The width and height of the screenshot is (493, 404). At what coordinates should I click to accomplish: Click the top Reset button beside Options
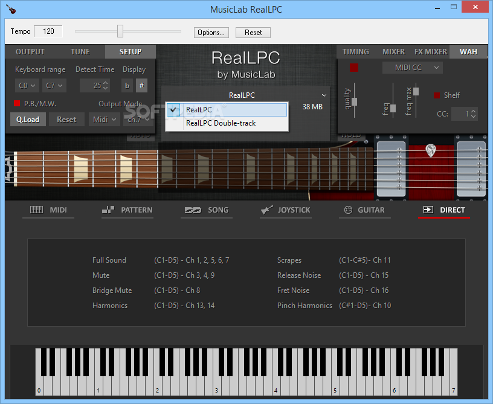click(x=253, y=33)
